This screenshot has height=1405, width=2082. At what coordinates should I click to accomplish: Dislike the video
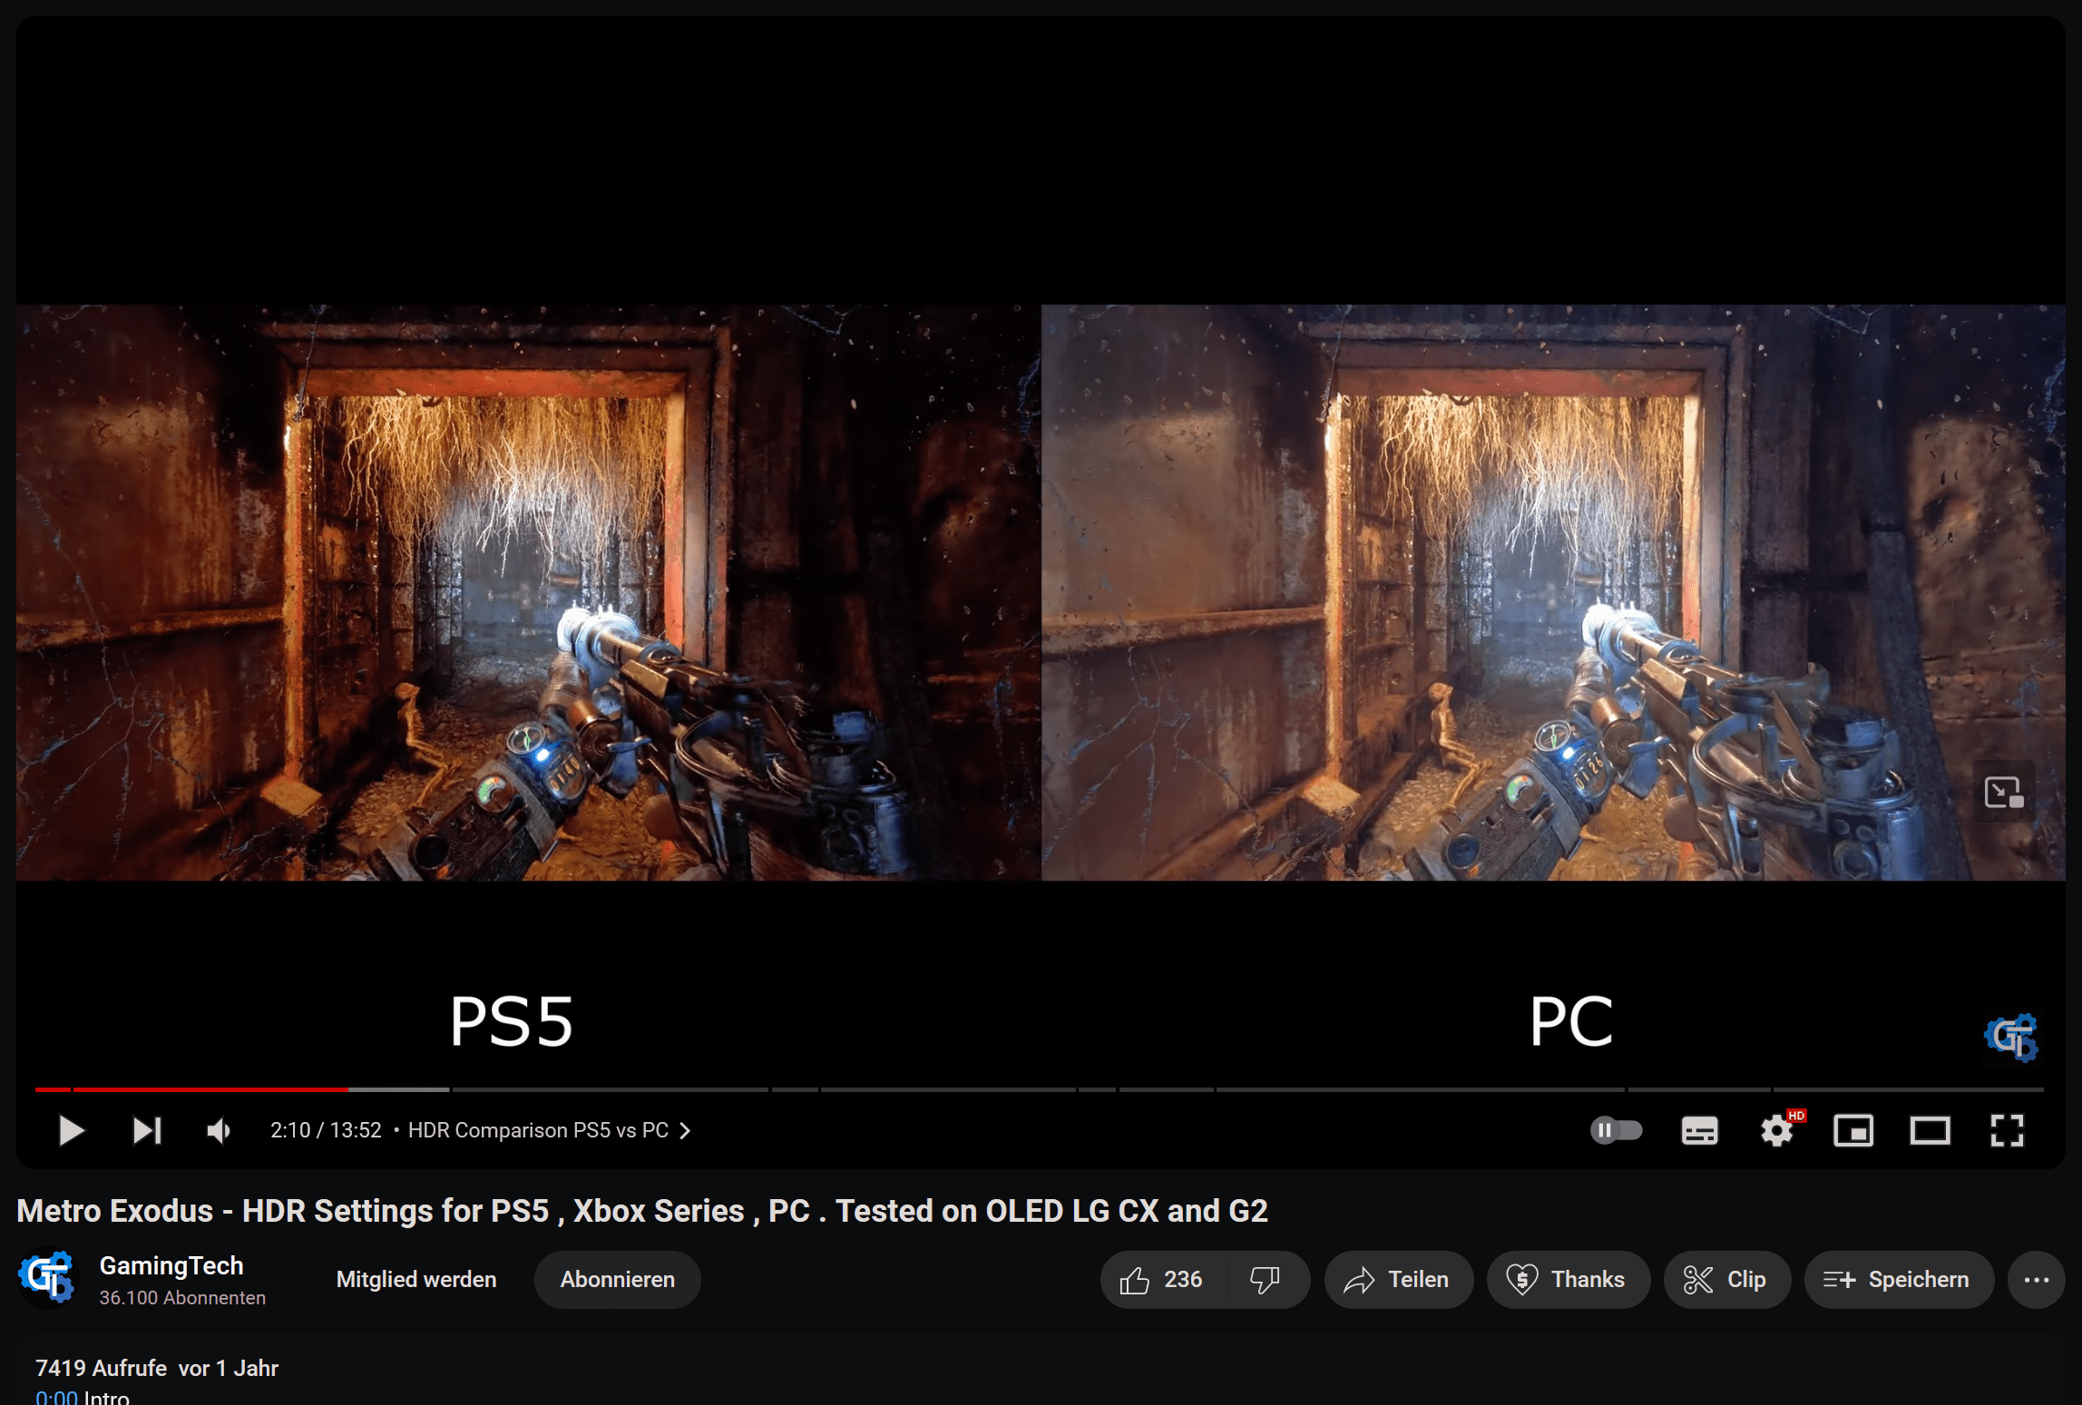1266,1279
